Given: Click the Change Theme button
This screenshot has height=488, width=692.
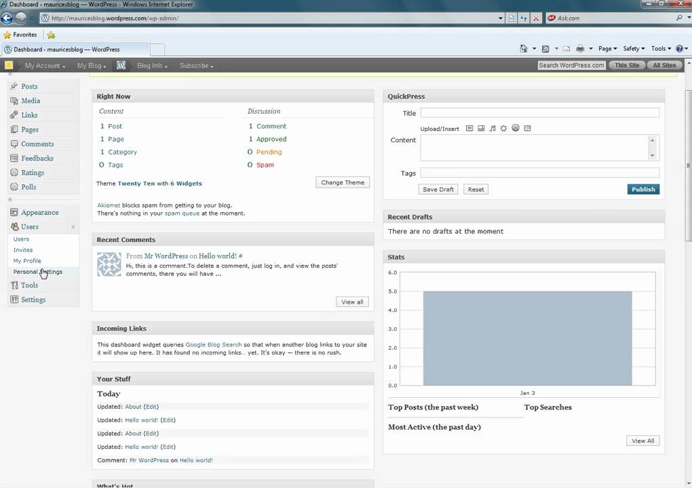Looking at the screenshot, I should [x=343, y=182].
